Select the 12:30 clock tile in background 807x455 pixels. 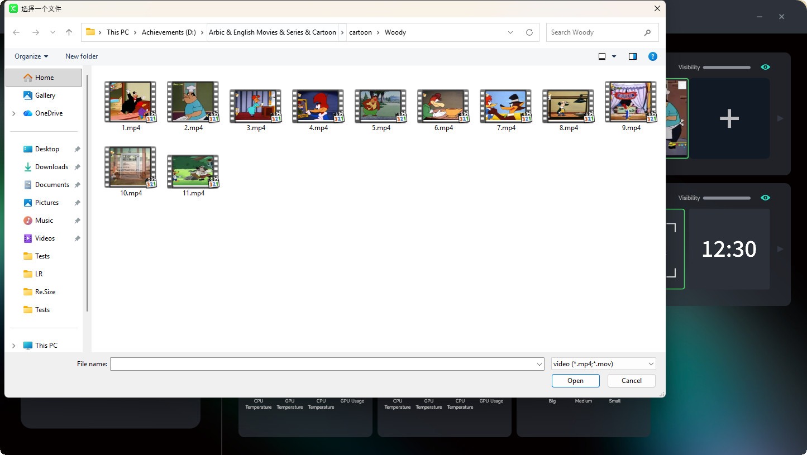click(729, 249)
